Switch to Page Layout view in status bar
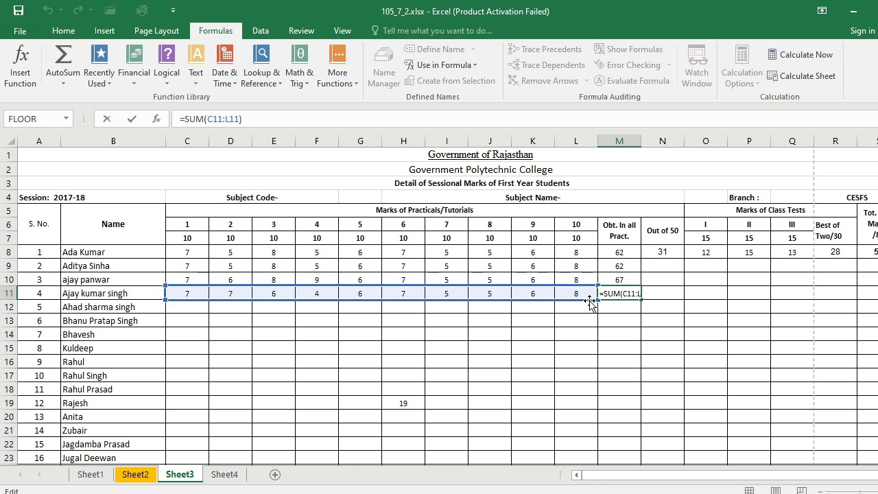This screenshot has height=494, width=878. (x=776, y=491)
